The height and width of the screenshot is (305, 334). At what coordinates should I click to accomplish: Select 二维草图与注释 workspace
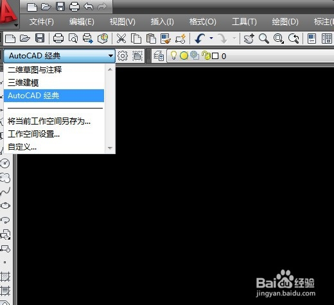tap(54, 70)
